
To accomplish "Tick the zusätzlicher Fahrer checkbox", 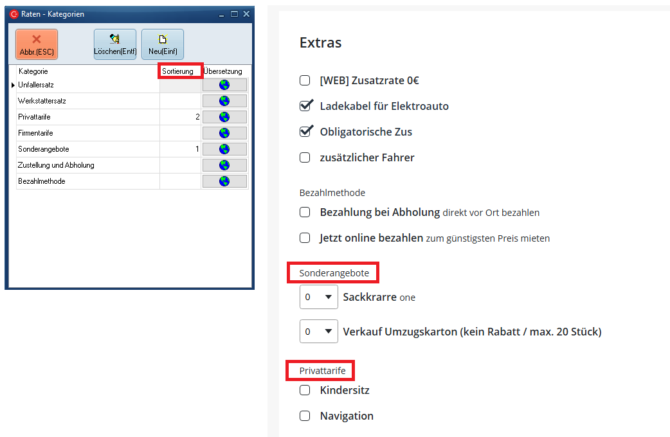I will click(305, 157).
